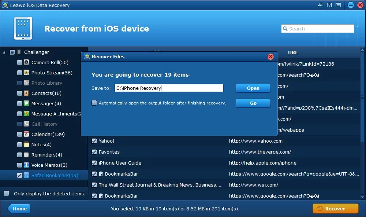Viewport: 366px width, 217px height.
Task: Click the Notes category icon
Action: (x=26, y=144)
